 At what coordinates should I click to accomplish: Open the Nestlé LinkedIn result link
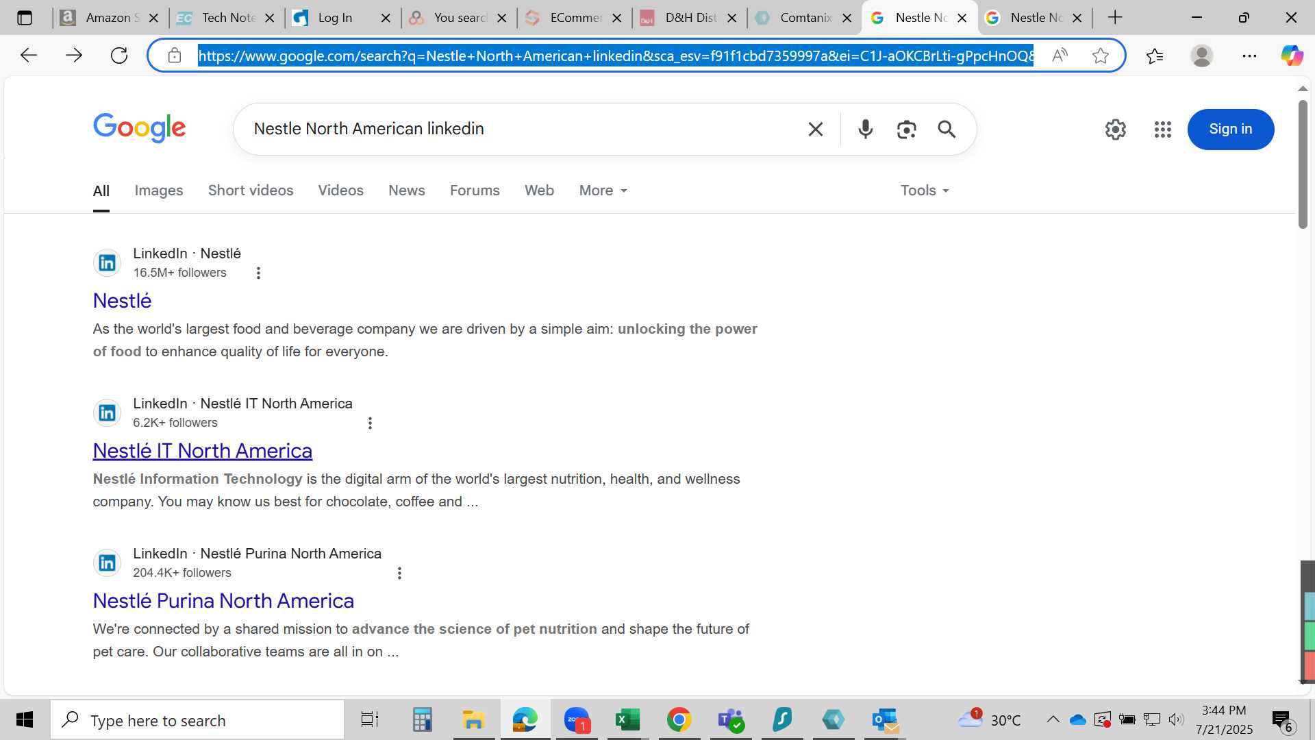122,301
